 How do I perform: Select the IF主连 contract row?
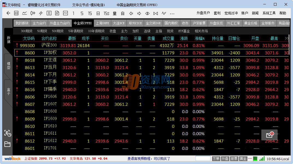[x=151, y=60]
